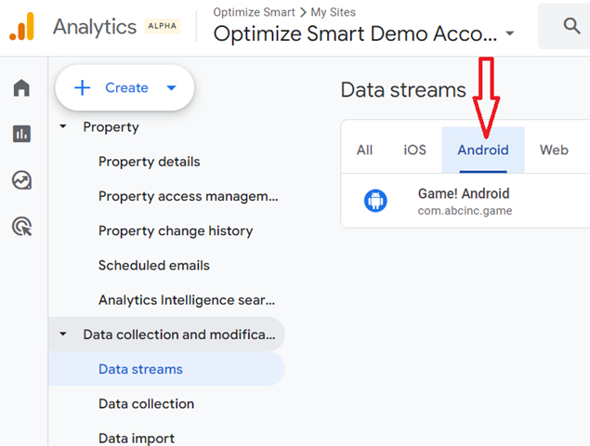Switch to the Web tab

(x=554, y=151)
